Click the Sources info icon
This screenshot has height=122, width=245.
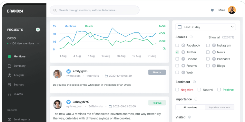(191, 37)
